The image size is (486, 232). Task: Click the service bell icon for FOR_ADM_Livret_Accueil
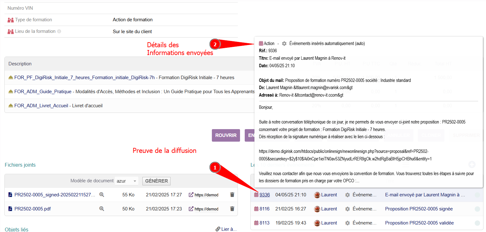click(11, 106)
